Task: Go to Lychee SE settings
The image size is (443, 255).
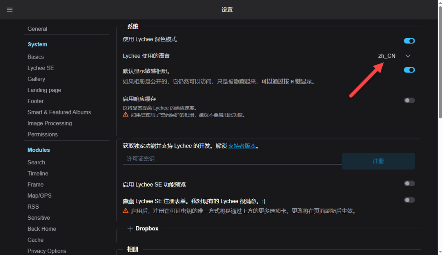Action: [41, 68]
